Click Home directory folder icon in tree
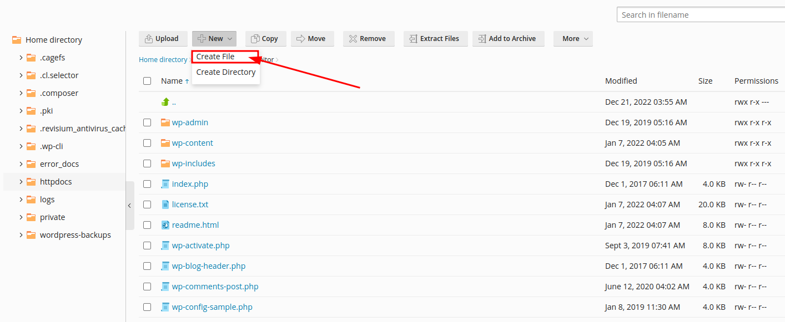The height and width of the screenshot is (322, 785). [x=17, y=40]
